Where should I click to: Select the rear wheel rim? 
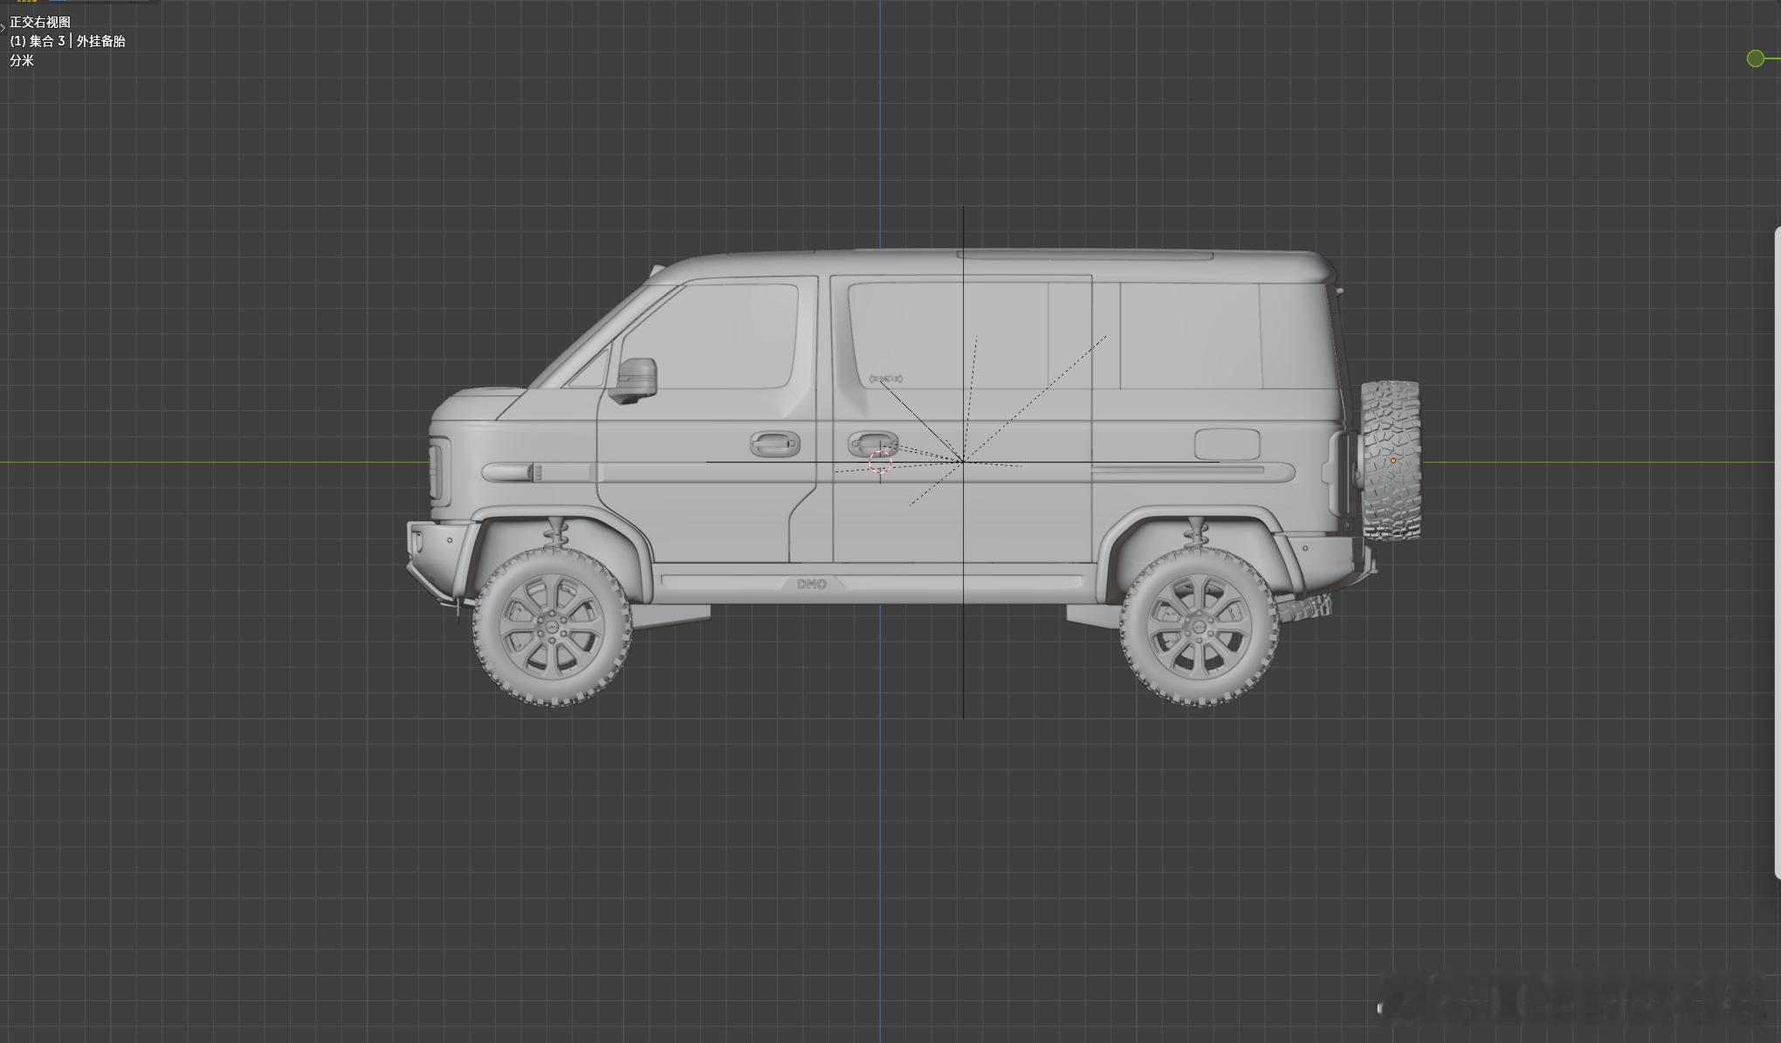click(x=1199, y=628)
